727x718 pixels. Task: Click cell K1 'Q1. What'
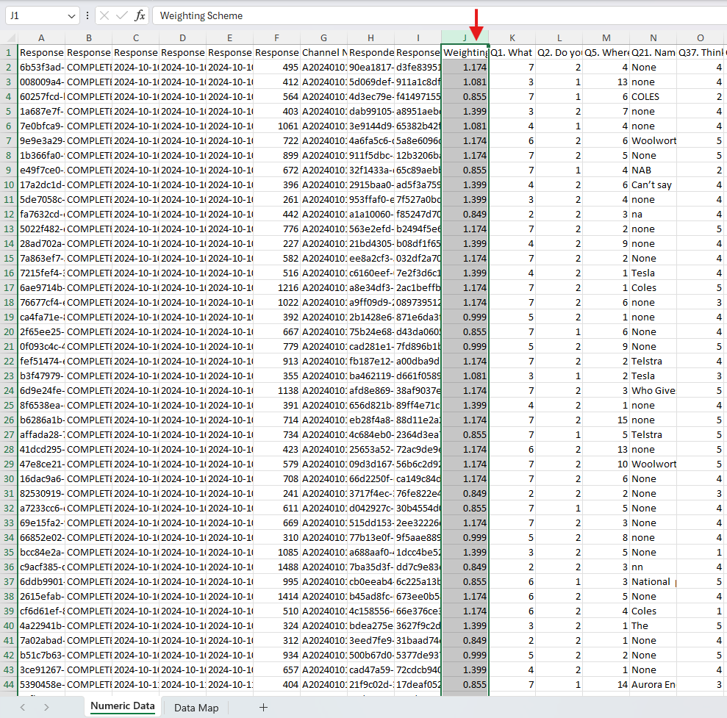512,53
